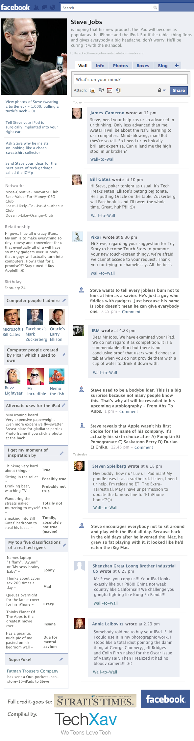Edit the Alternate uses for the iPad box

tap(64, 405)
